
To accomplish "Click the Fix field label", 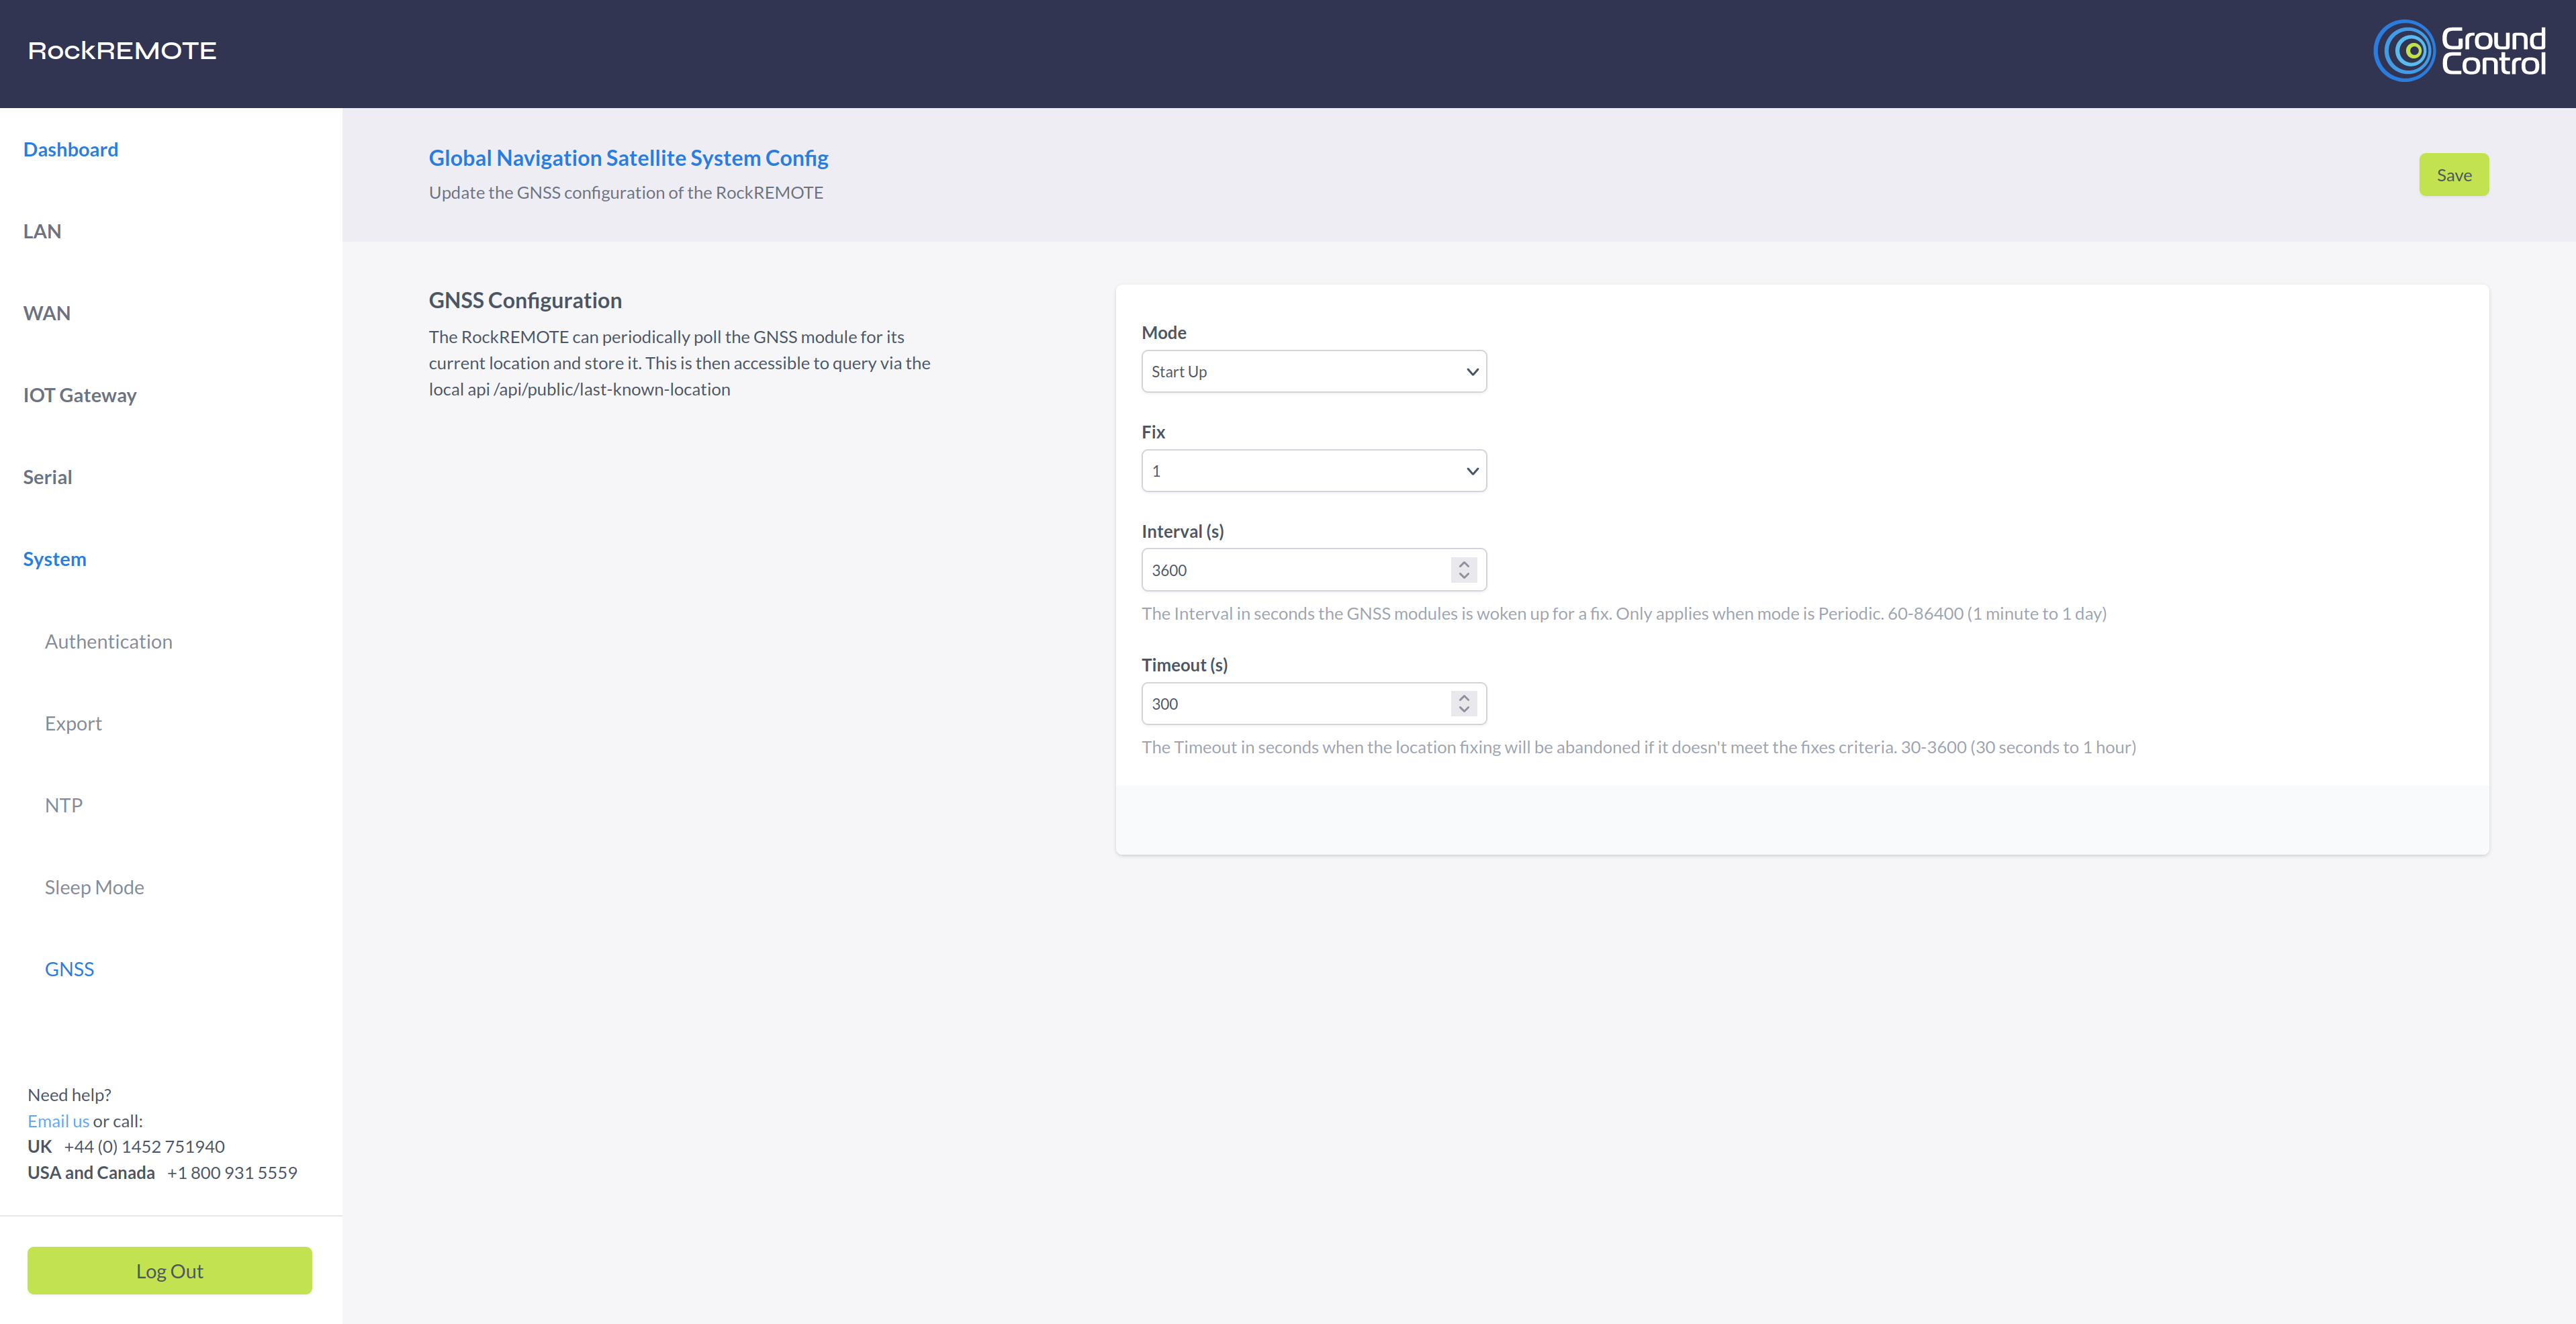I will (x=1153, y=432).
